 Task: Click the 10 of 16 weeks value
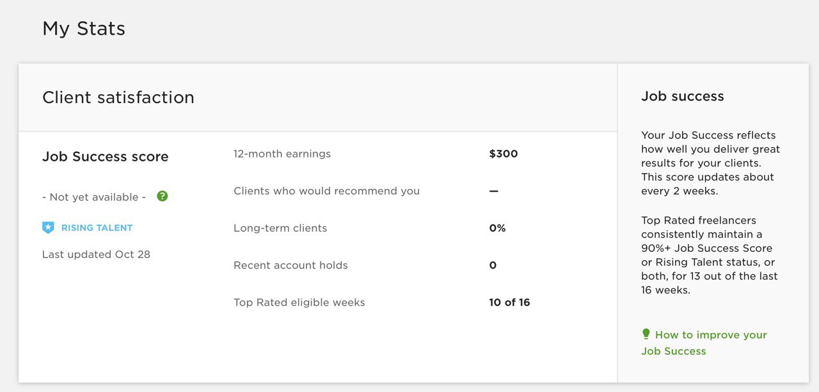tap(509, 302)
